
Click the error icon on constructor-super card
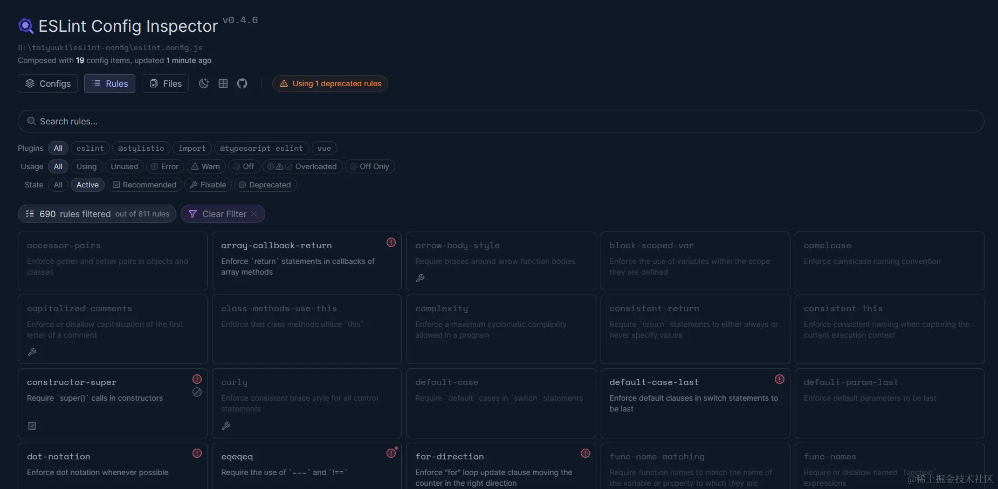tap(197, 379)
